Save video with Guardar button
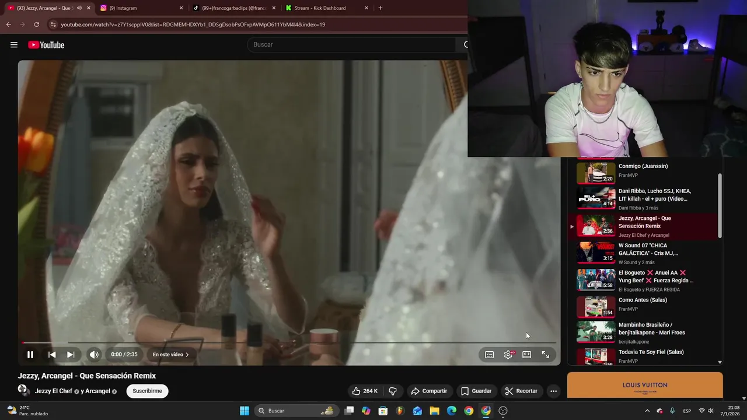This screenshot has height=420, width=747. pos(476,391)
